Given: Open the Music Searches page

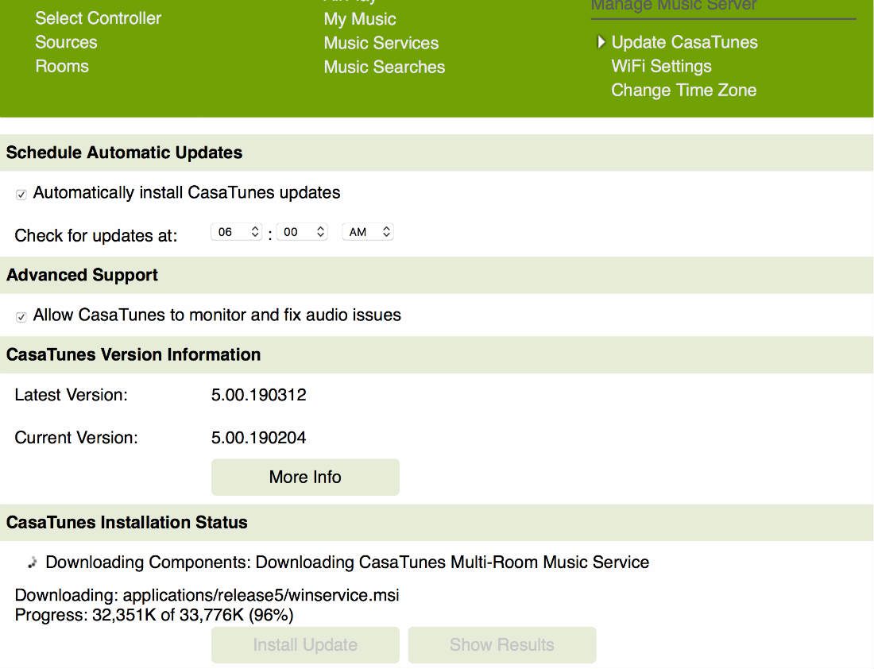Looking at the screenshot, I should 385,67.
